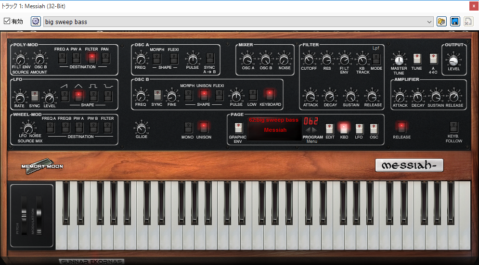Toggle OSC B LOW frequency switch
479x265 pixels.
(253, 95)
